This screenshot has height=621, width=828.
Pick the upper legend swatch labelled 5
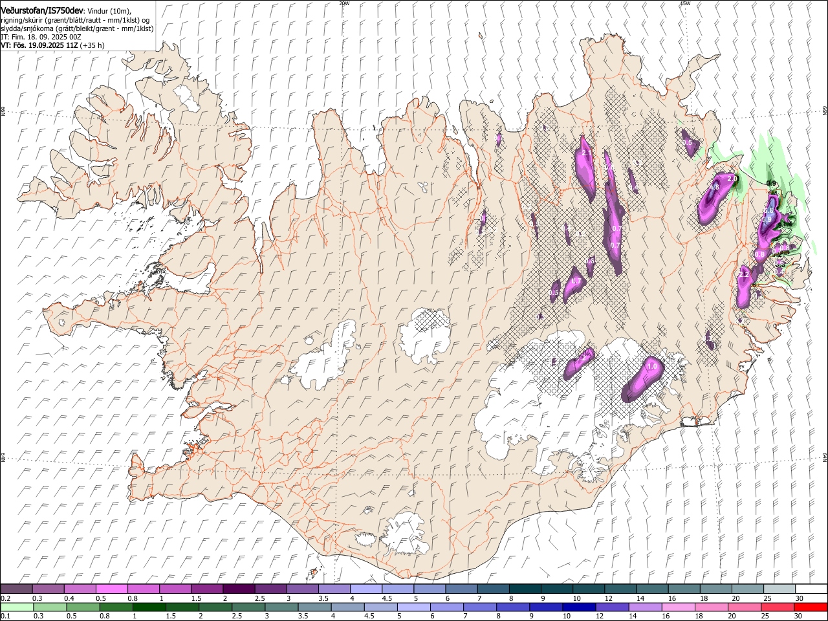[429, 589]
